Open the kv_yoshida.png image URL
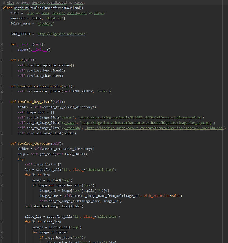The height and width of the screenshot is (243, 228). [x=155, y=128]
